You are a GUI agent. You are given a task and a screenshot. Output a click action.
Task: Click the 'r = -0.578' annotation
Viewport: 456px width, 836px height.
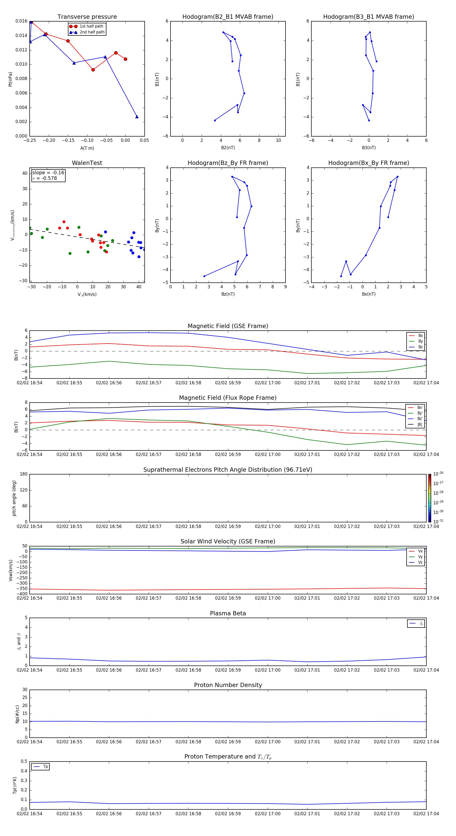pos(45,178)
